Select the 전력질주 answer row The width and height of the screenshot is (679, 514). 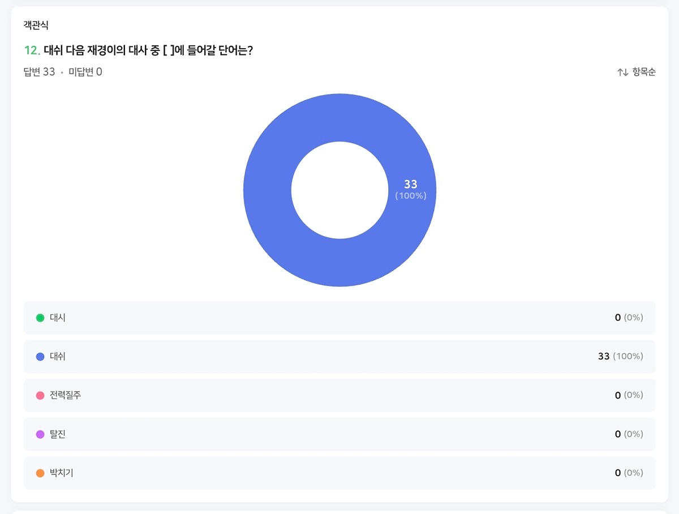click(339, 395)
